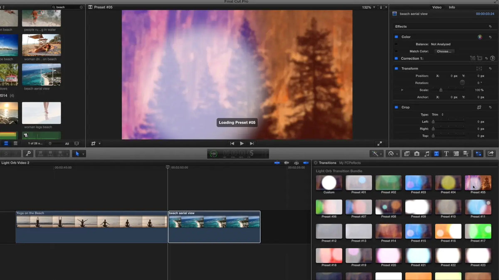Select the My FCPeffects category

[350, 163]
